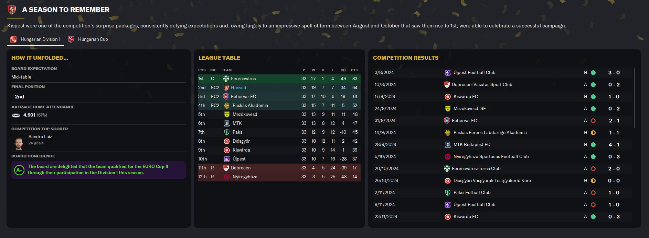Click Sandro Luiz's player portrait
649x238 pixels.
(19, 143)
